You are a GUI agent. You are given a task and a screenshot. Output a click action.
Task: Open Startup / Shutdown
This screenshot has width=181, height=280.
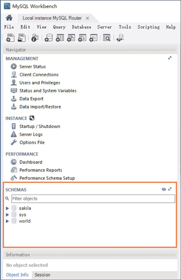40,127
